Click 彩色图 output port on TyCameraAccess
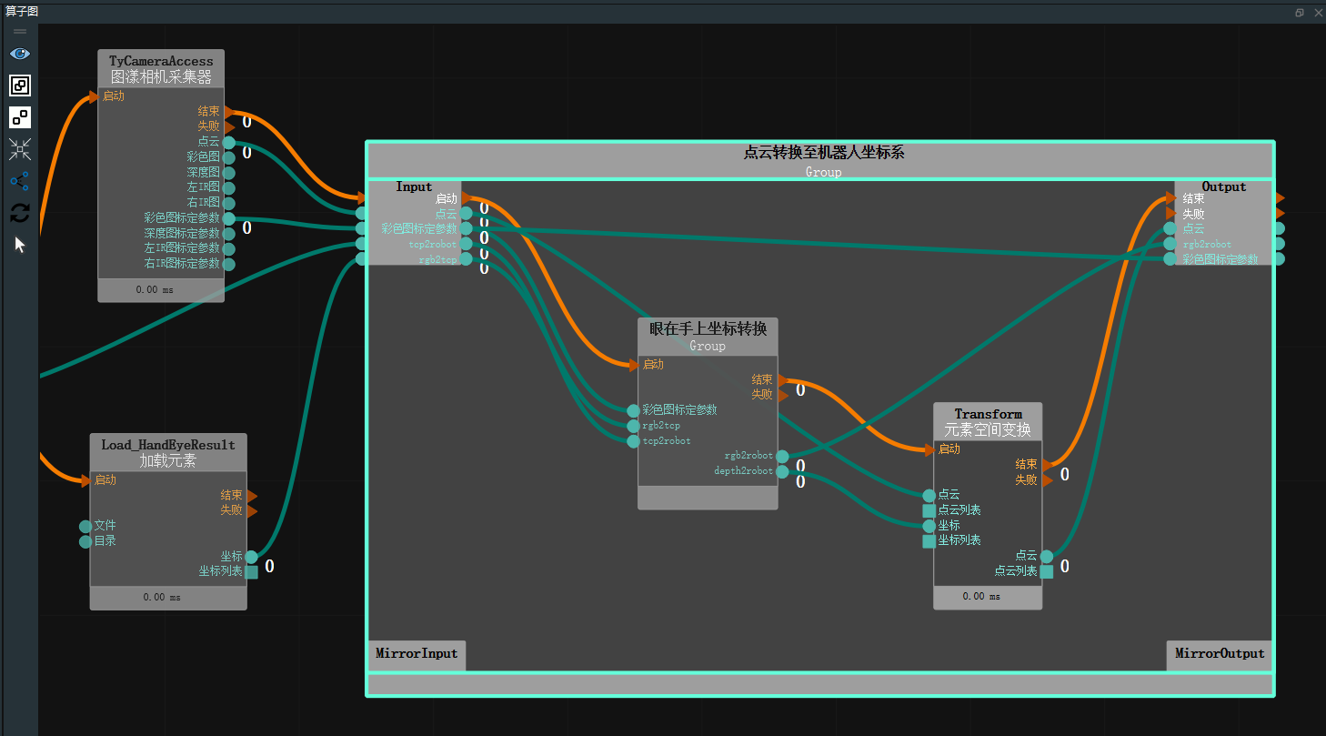This screenshot has height=736, width=1326. click(229, 157)
